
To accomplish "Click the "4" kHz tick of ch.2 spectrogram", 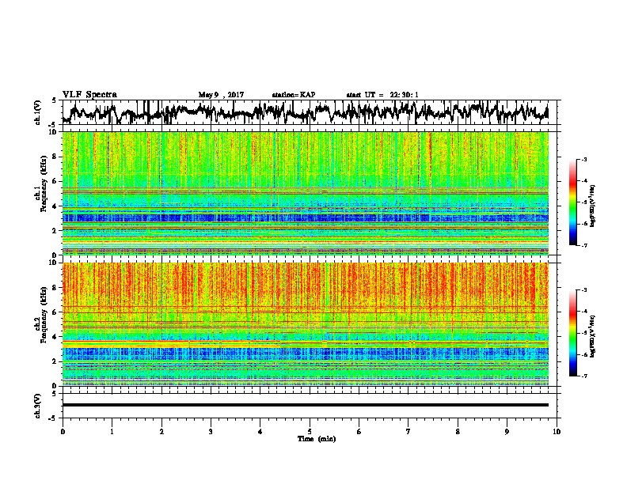I will (x=55, y=337).
